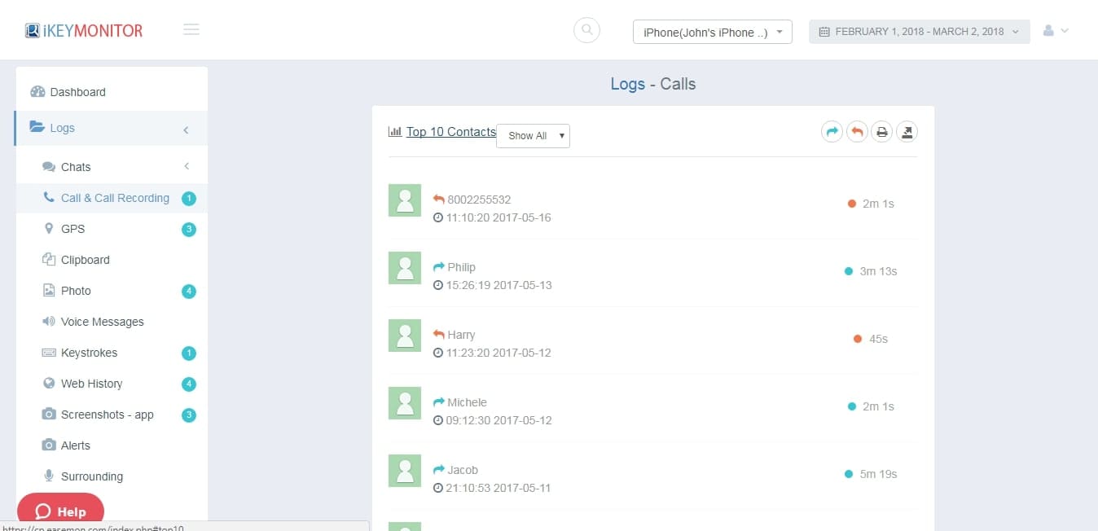Open Clipboard logs
This screenshot has width=1098, height=531.
(85, 260)
